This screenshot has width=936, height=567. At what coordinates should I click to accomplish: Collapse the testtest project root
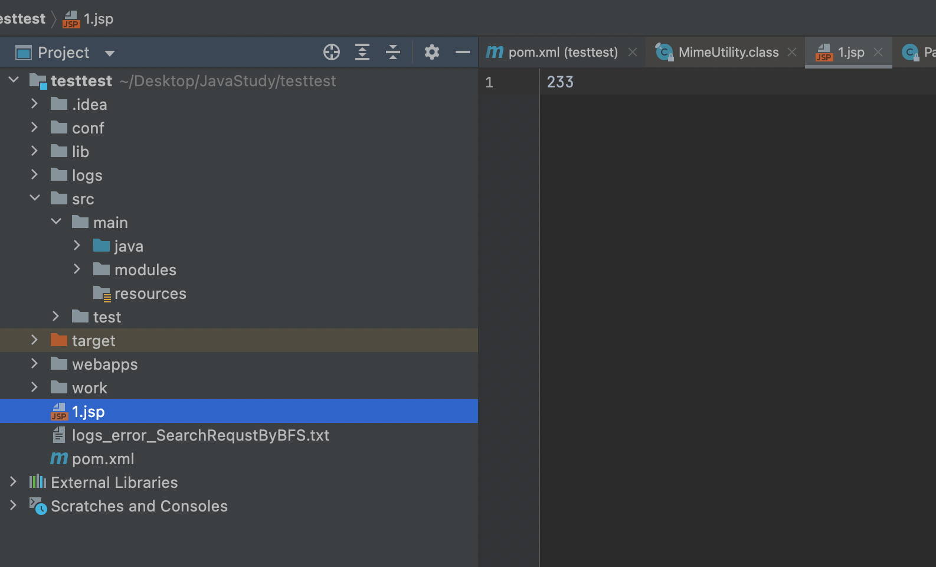pos(14,79)
